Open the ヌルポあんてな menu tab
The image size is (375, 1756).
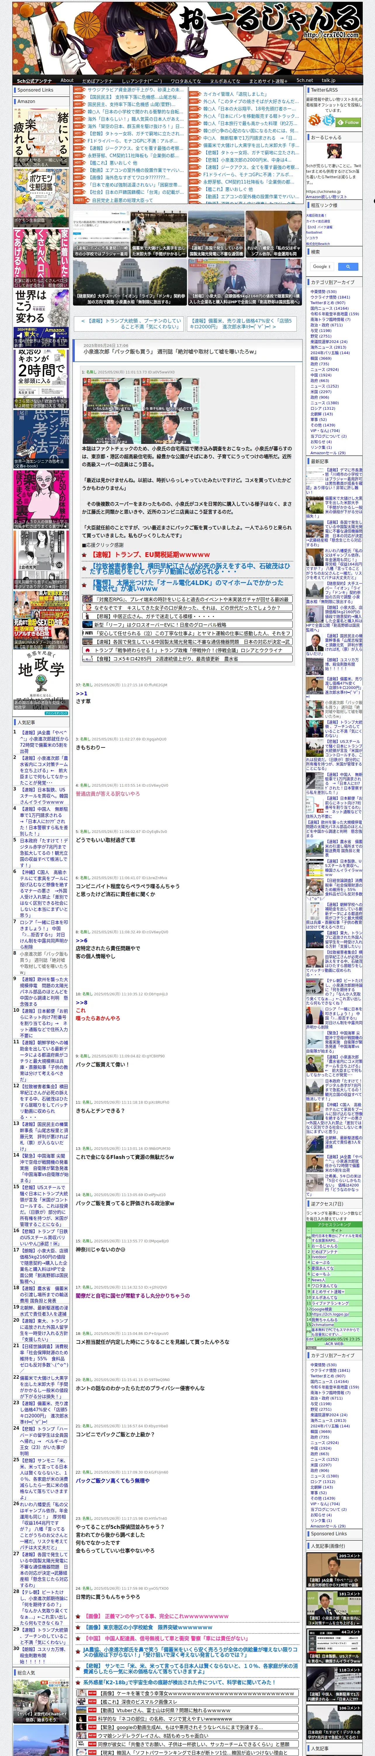(x=225, y=80)
